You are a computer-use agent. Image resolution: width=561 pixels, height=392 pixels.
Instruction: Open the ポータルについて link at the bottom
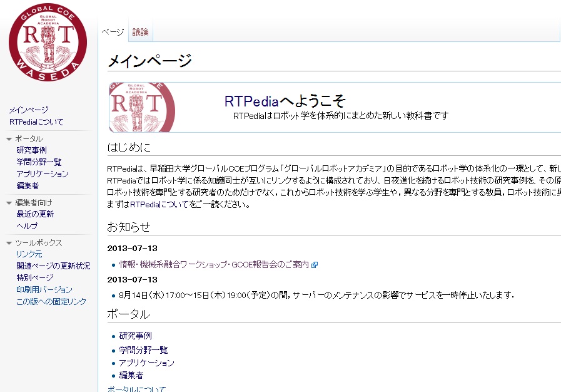[137, 389]
